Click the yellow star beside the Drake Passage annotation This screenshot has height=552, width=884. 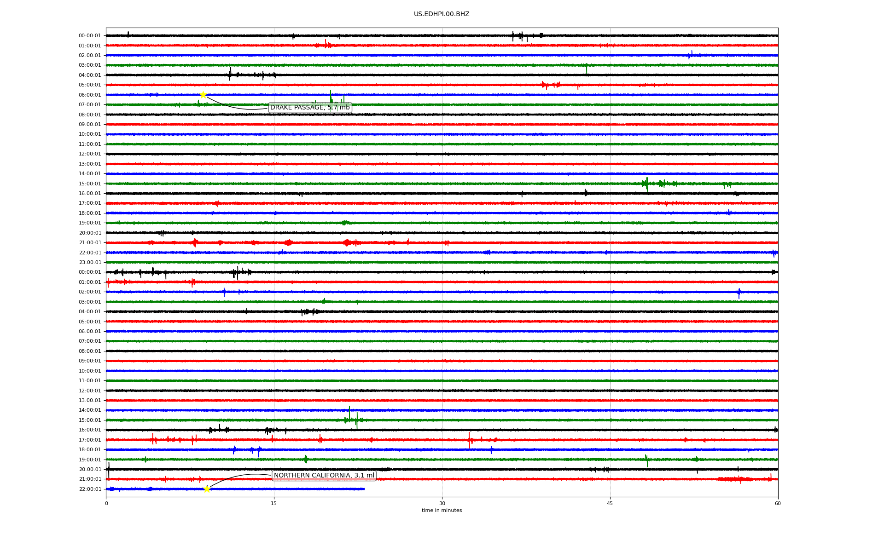pos(203,95)
